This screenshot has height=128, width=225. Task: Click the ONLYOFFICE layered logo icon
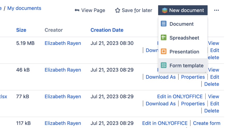pos(164,10)
